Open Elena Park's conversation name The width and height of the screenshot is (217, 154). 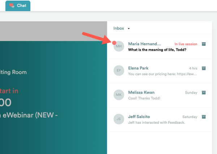pyautogui.click(x=138, y=68)
